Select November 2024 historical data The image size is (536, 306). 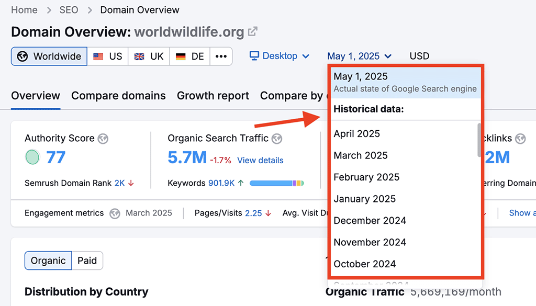coord(404,242)
